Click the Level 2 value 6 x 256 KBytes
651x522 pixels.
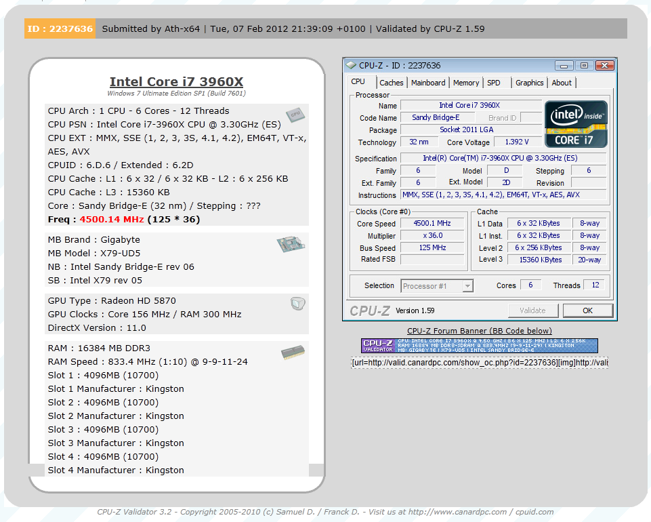[539, 247]
